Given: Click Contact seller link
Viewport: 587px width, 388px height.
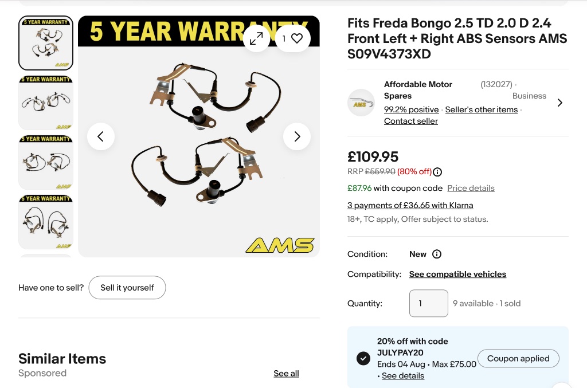Looking at the screenshot, I should tap(410, 121).
